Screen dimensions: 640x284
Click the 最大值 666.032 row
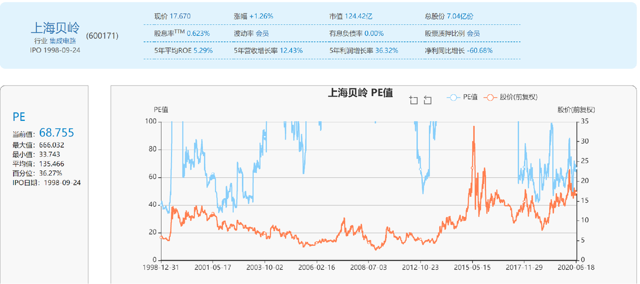(39, 145)
